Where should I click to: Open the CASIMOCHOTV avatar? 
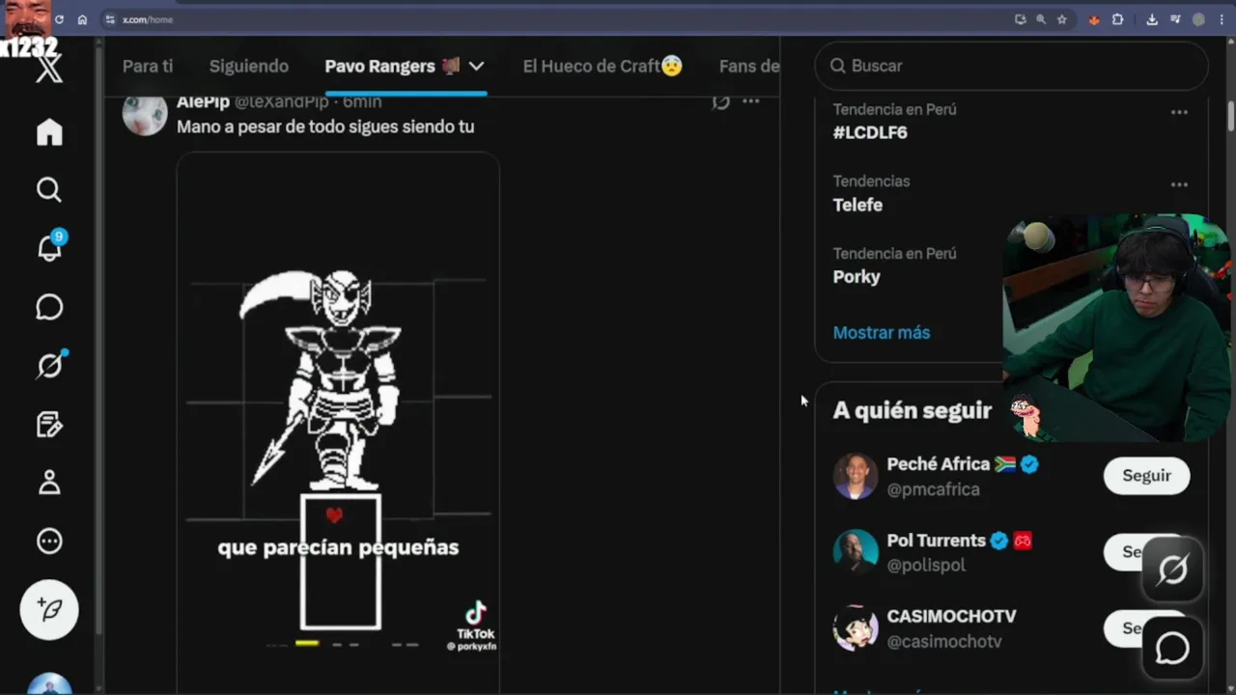tap(856, 628)
